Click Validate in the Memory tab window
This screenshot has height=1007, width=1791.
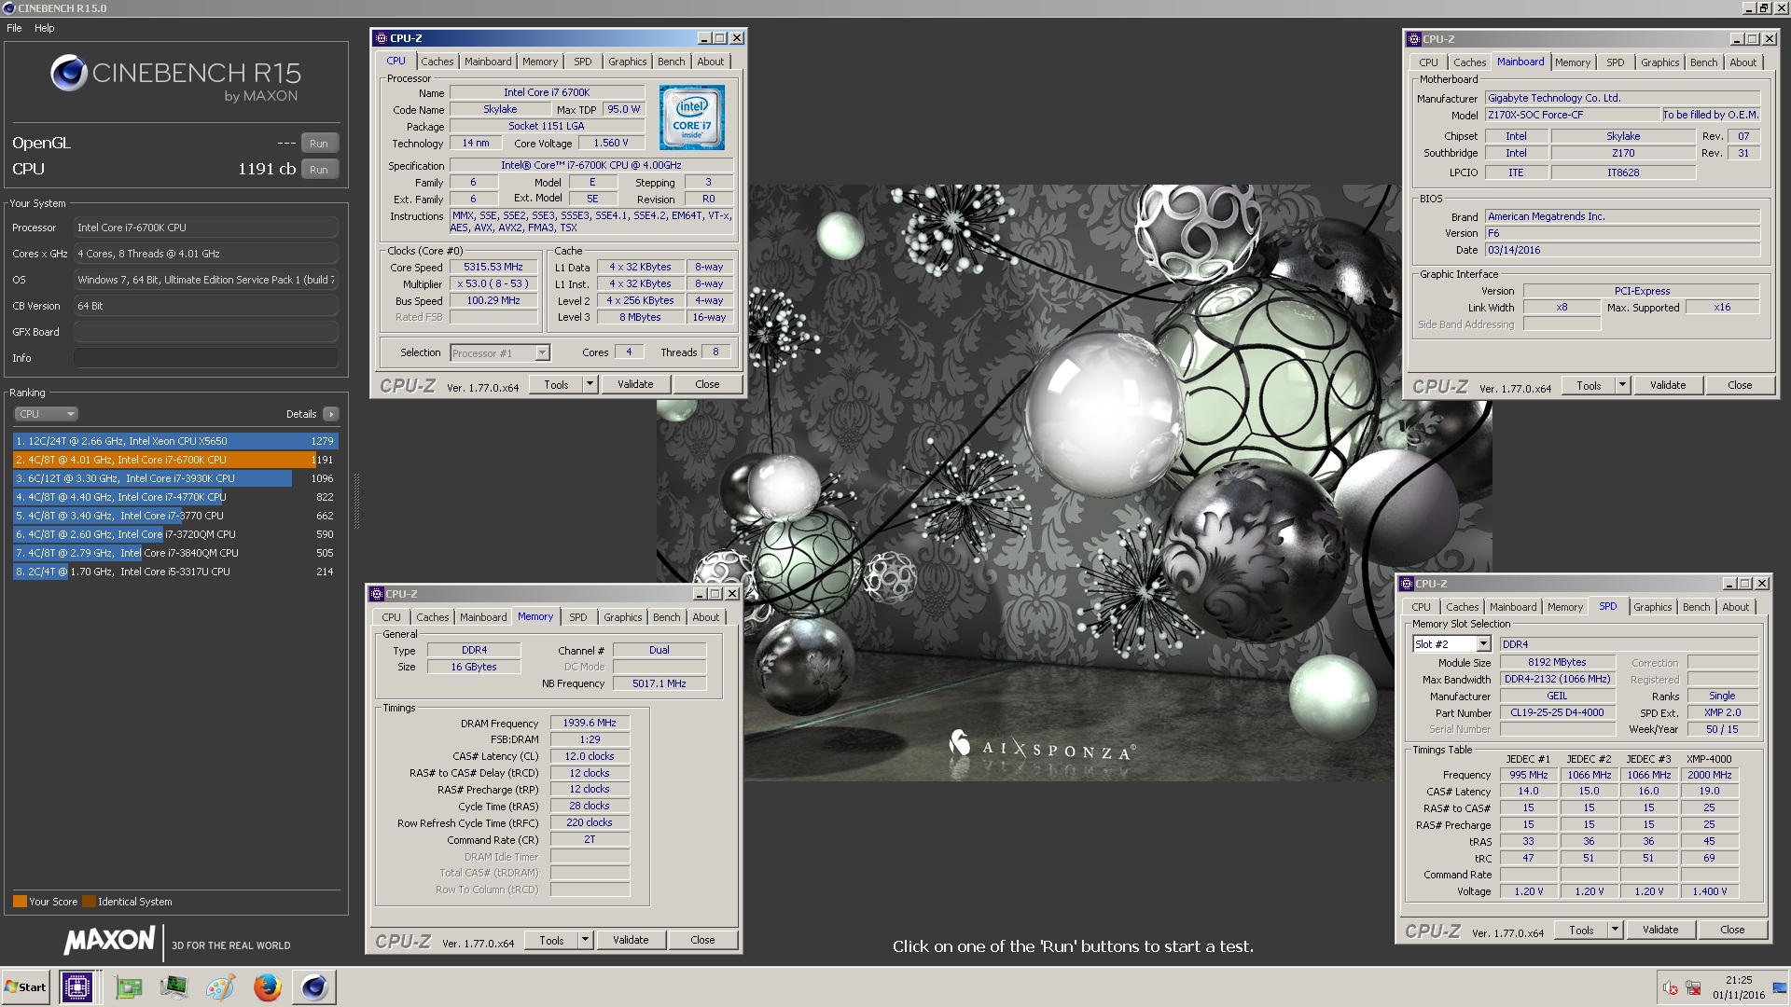tap(631, 940)
